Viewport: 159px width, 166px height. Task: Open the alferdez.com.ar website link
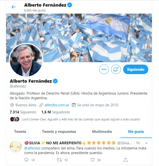click(x=57, y=105)
